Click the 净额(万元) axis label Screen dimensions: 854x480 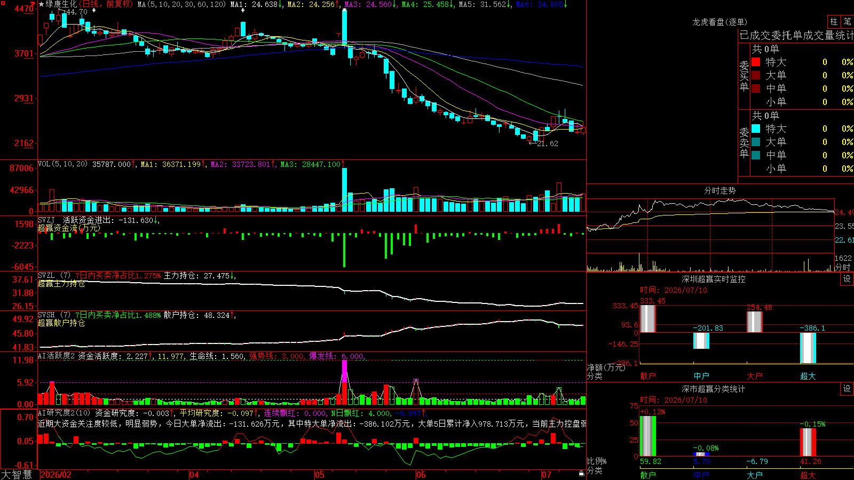(606, 367)
